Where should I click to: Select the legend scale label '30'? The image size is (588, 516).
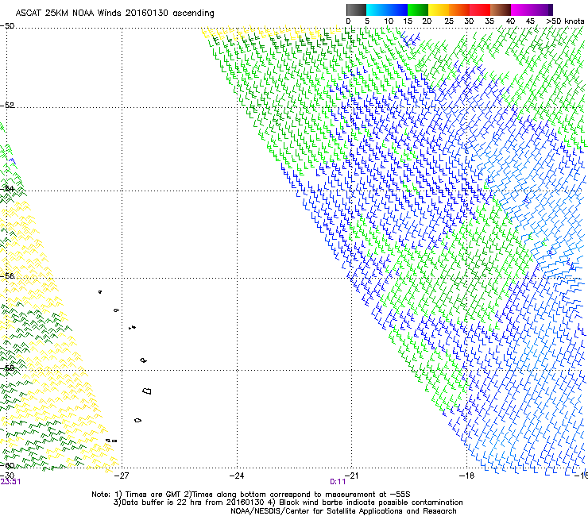coord(469,21)
